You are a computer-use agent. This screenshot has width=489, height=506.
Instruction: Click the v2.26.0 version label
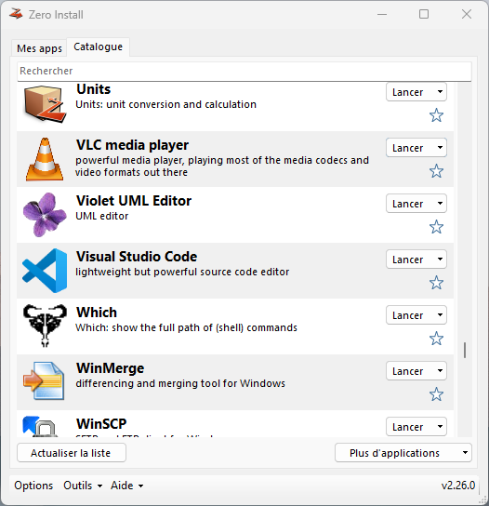458,486
